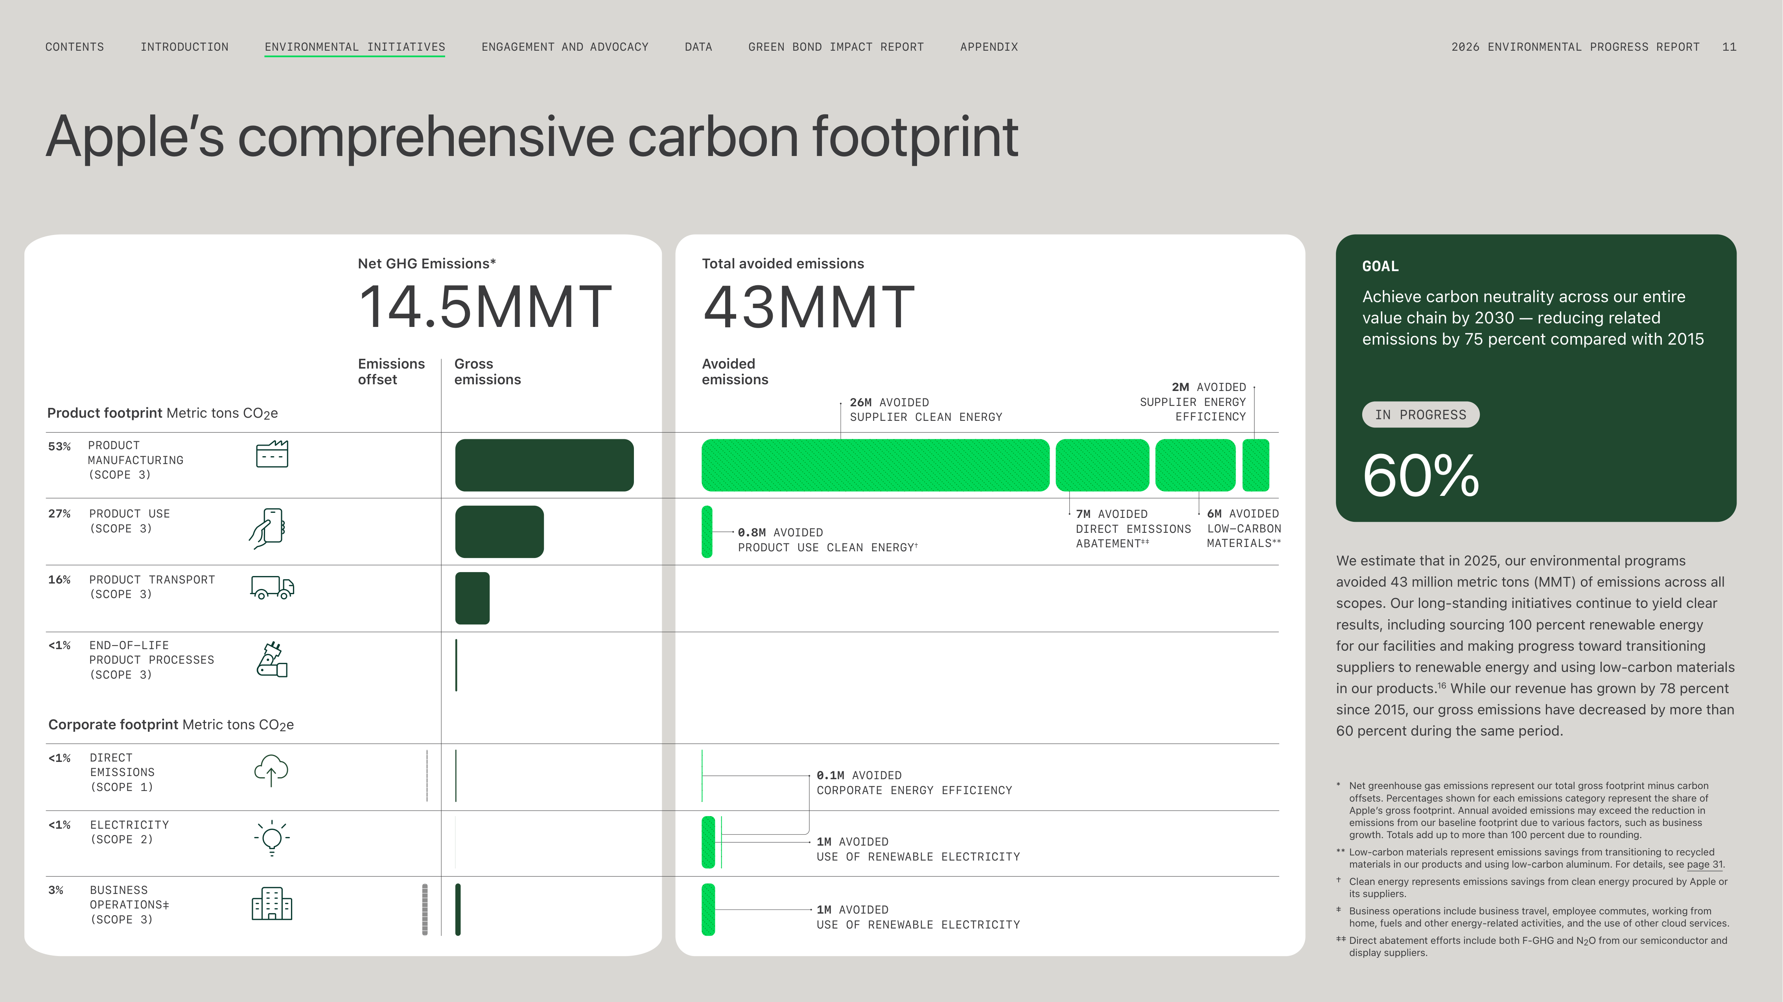
Task: Click '26M AVOIDED SUPPLIER CLEAN ENERGY' label
Action: pyautogui.click(x=926, y=409)
